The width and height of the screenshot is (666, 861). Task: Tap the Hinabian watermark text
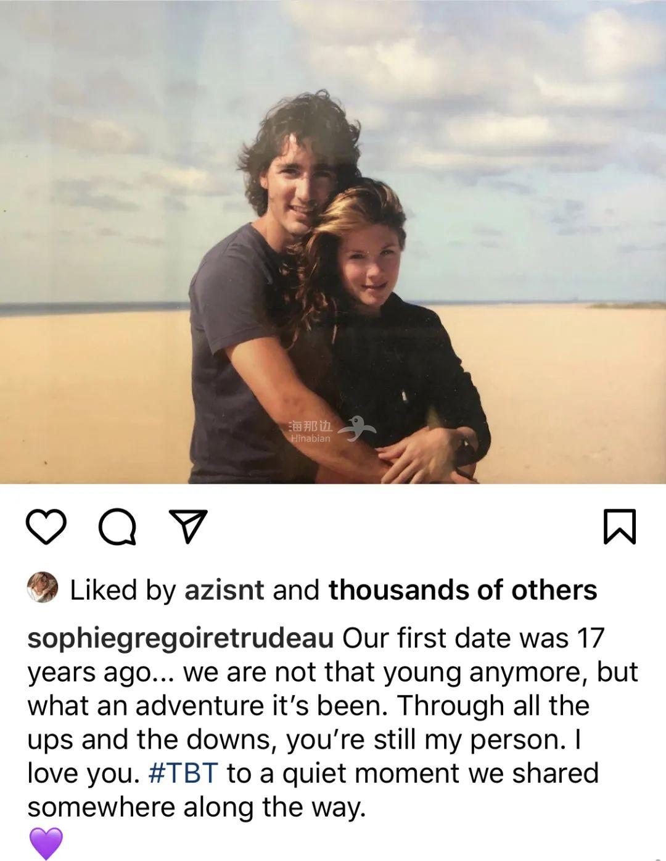(x=310, y=431)
